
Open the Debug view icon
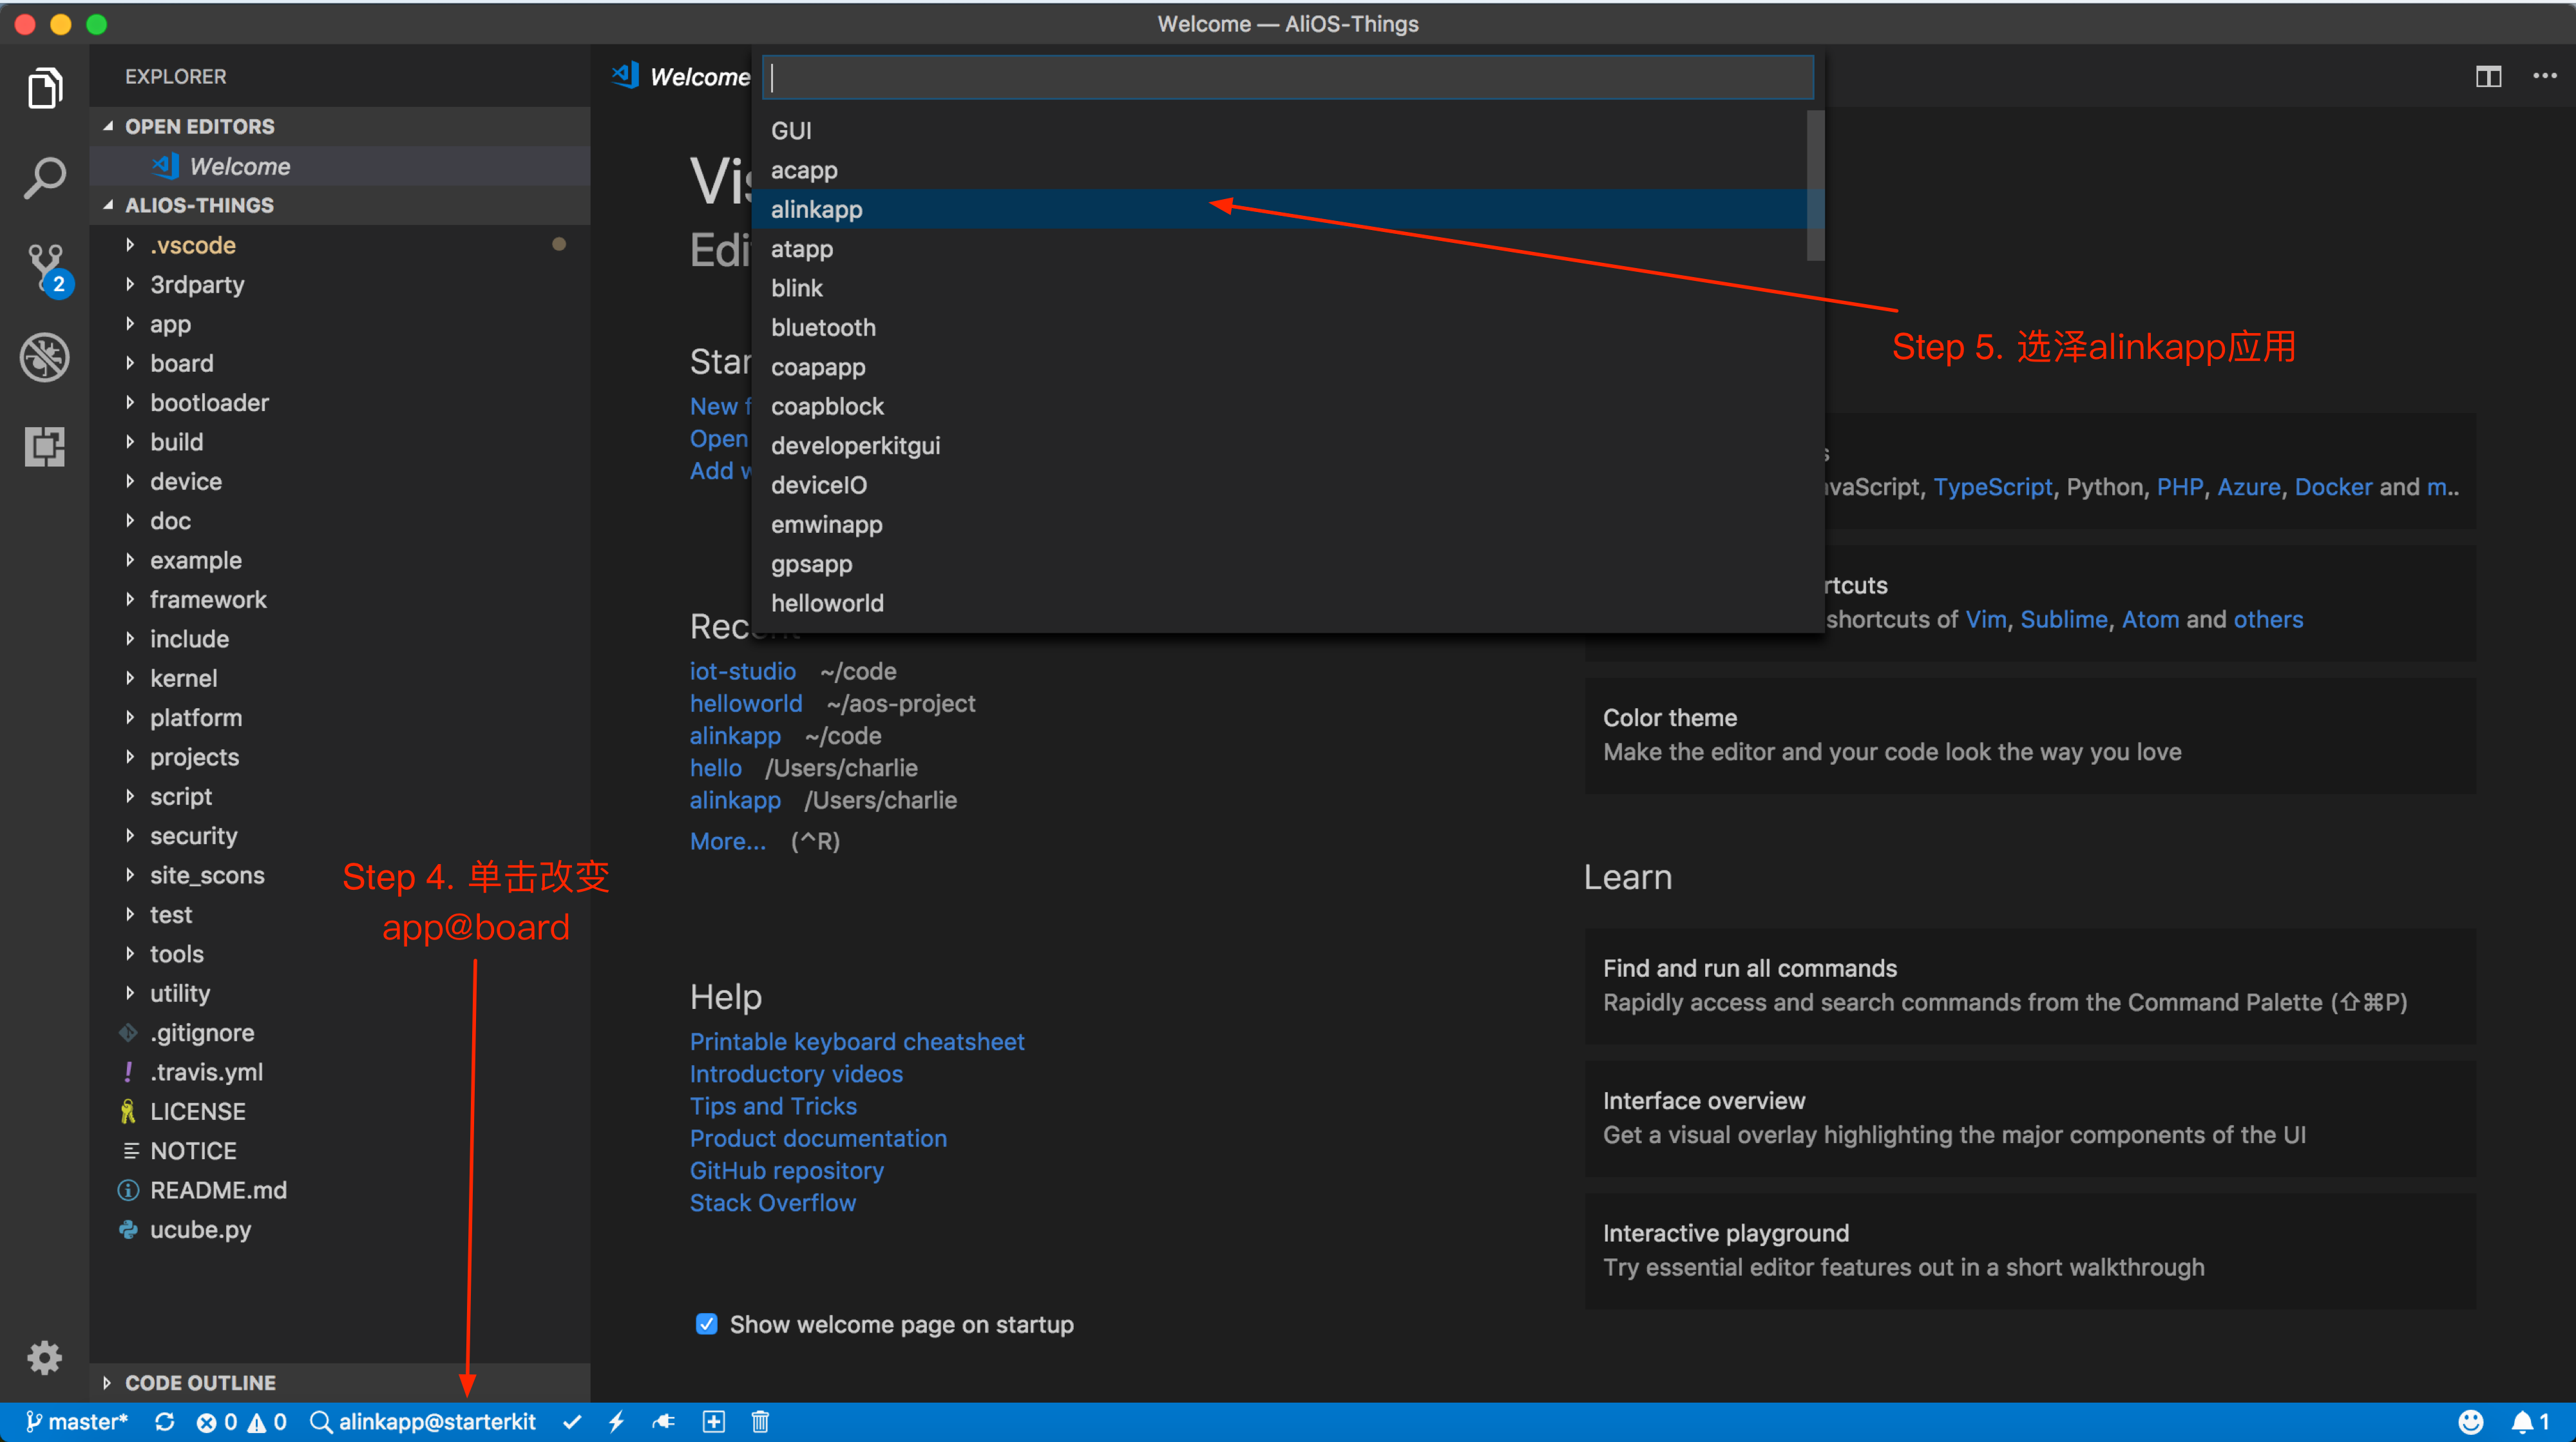coord(45,357)
